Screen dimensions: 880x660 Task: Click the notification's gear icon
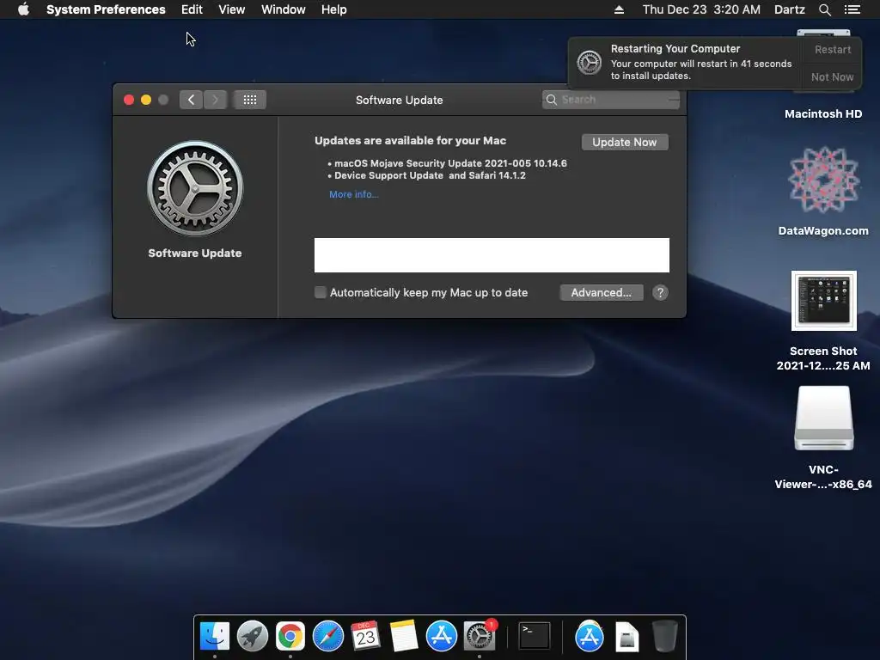(590, 62)
